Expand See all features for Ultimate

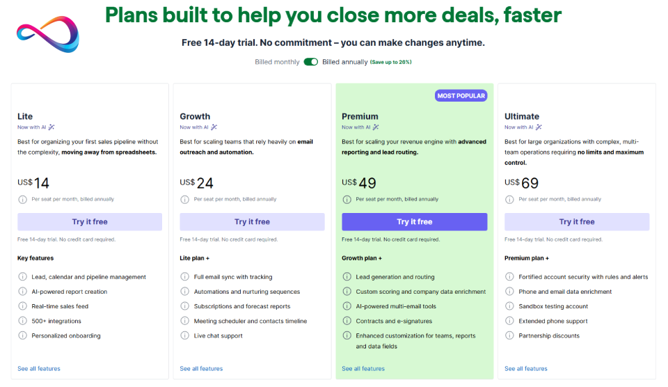[x=526, y=369]
